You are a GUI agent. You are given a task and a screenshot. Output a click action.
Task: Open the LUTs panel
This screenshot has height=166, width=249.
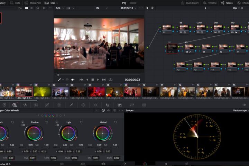coord(15,3)
